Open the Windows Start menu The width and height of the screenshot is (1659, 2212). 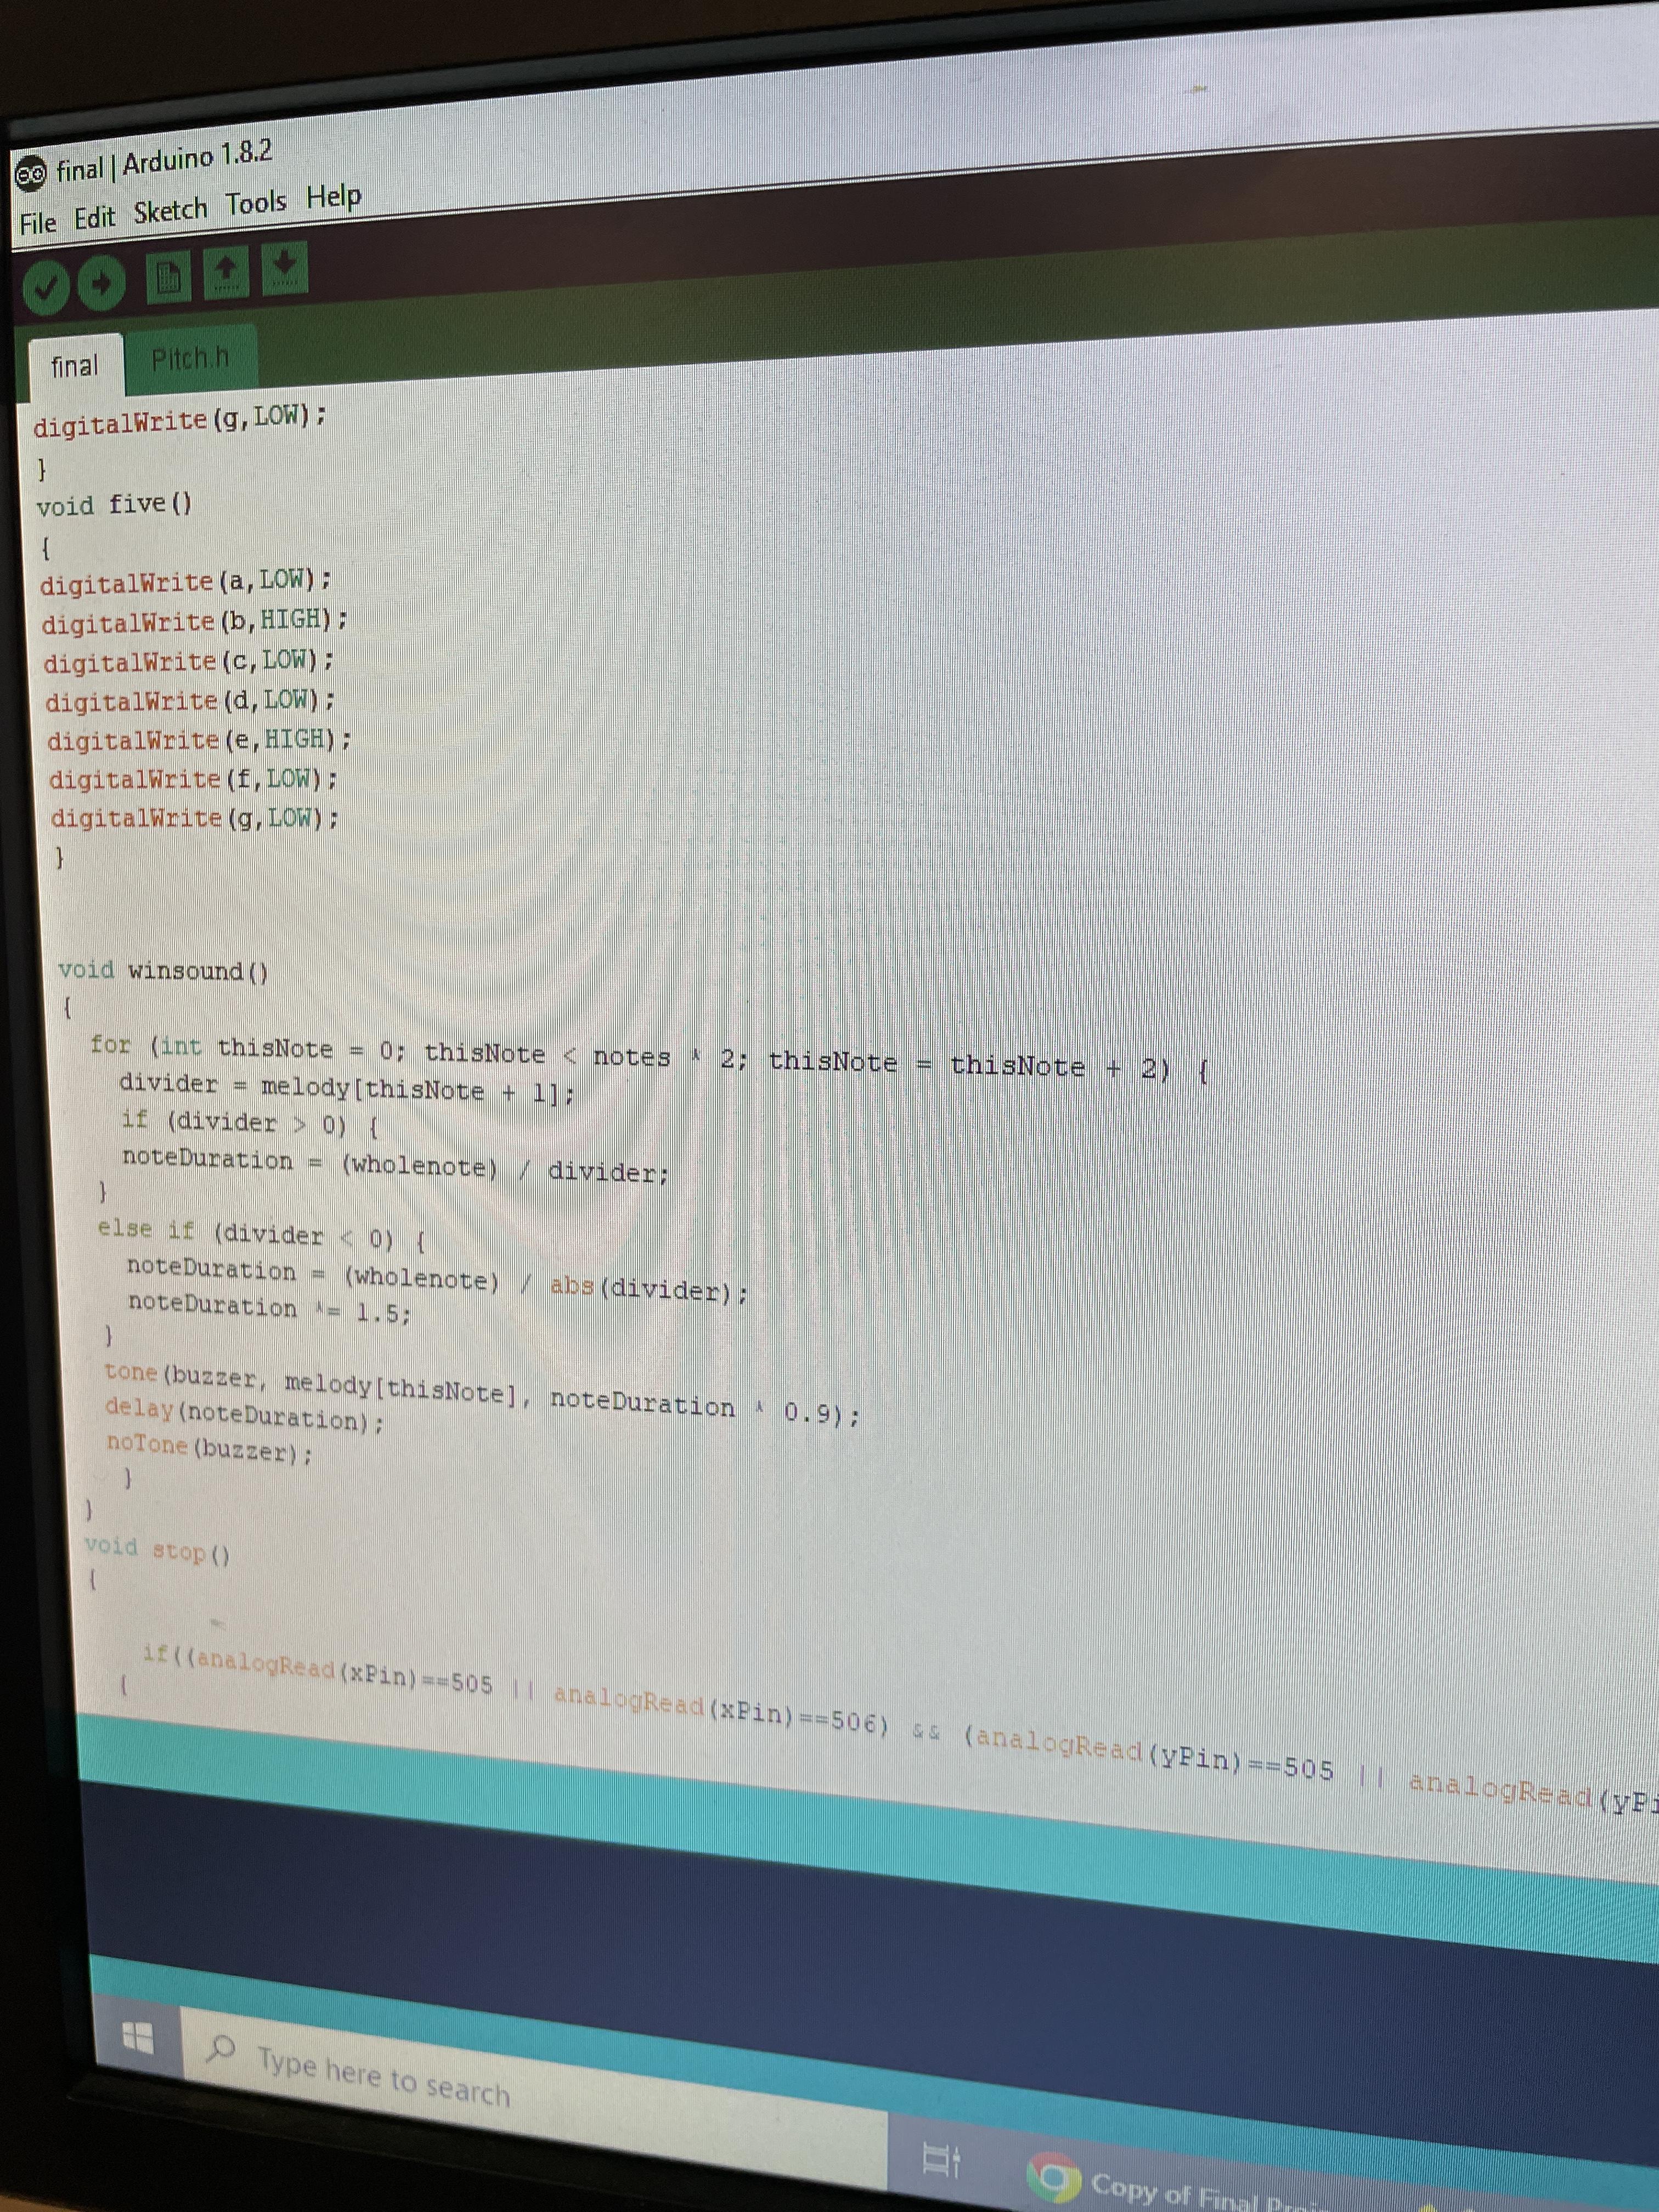pos(138,2037)
